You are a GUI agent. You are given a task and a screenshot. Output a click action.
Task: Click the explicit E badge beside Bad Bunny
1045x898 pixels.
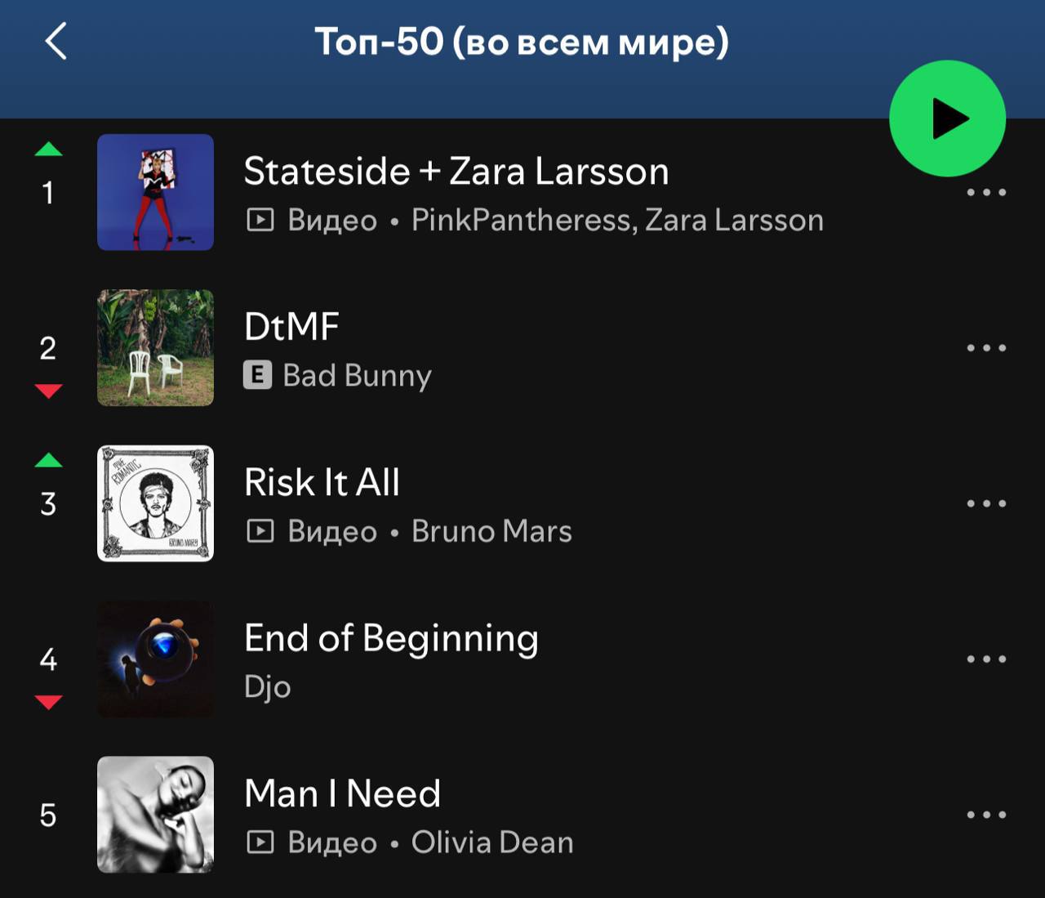(257, 375)
